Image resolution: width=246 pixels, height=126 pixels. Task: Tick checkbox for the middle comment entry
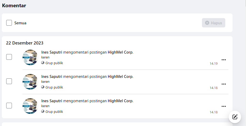coord(9,81)
